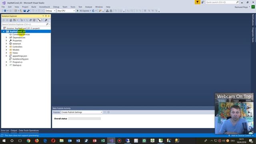Click the Home icon in Solution Explorer
This screenshot has height=144, width=256.
pyautogui.click(x=11, y=20)
